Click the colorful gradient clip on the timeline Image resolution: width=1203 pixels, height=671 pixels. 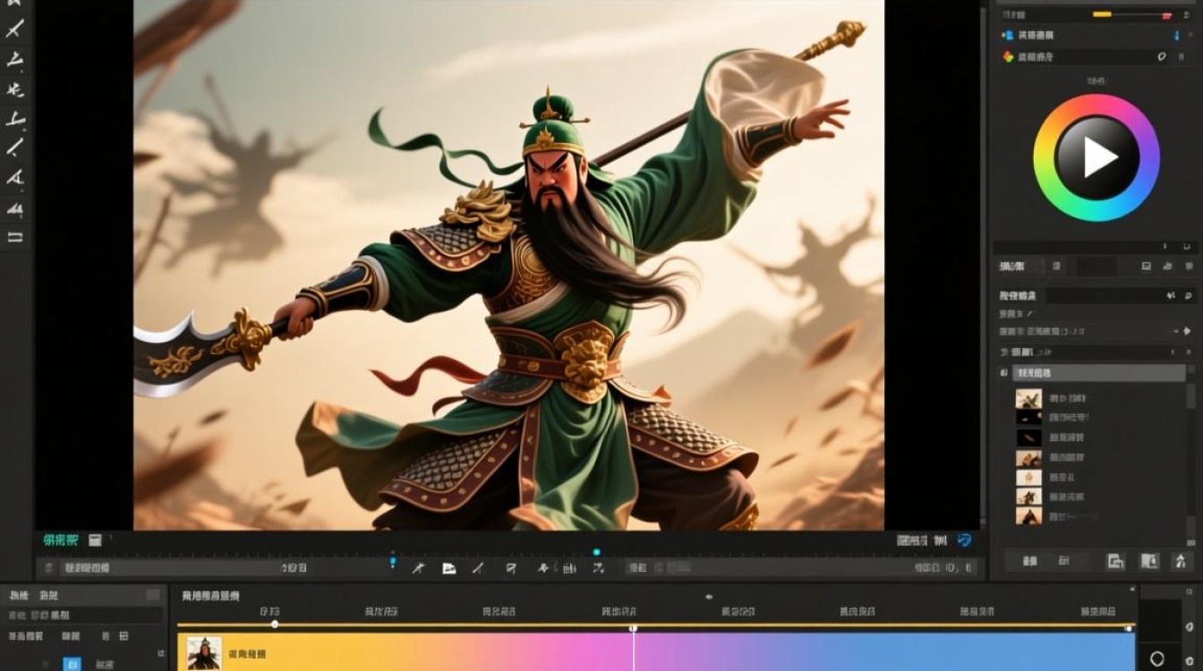(656, 652)
